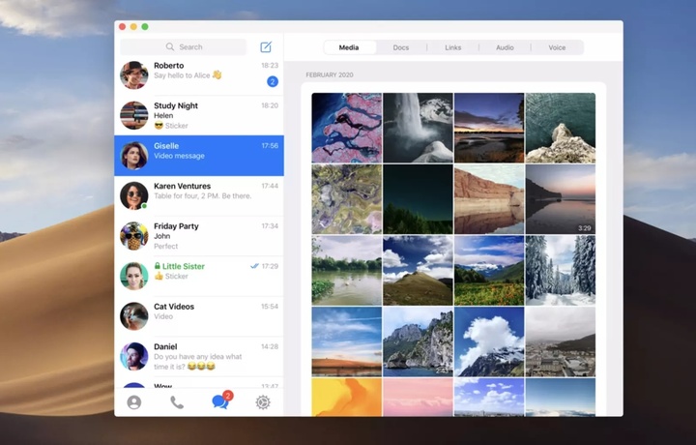Click Cat Videos avatar

point(134,316)
